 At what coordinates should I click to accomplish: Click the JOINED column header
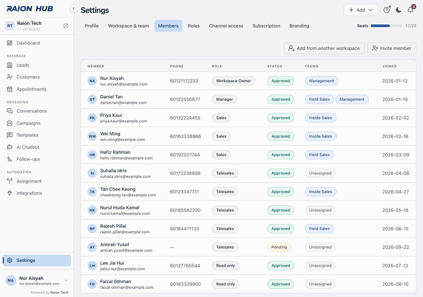pyautogui.click(x=389, y=66)
